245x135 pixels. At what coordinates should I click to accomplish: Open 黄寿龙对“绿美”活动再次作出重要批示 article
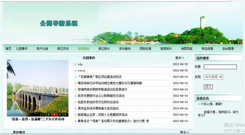tap(113, 121)
